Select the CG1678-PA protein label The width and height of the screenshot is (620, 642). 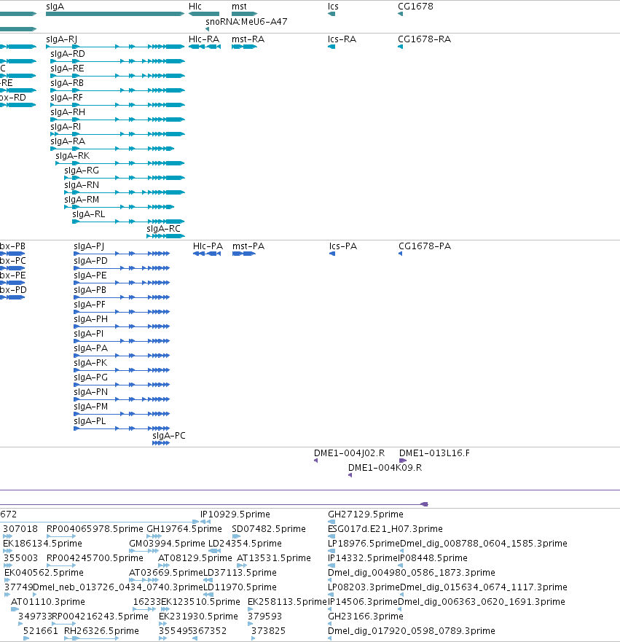(425, 246)
